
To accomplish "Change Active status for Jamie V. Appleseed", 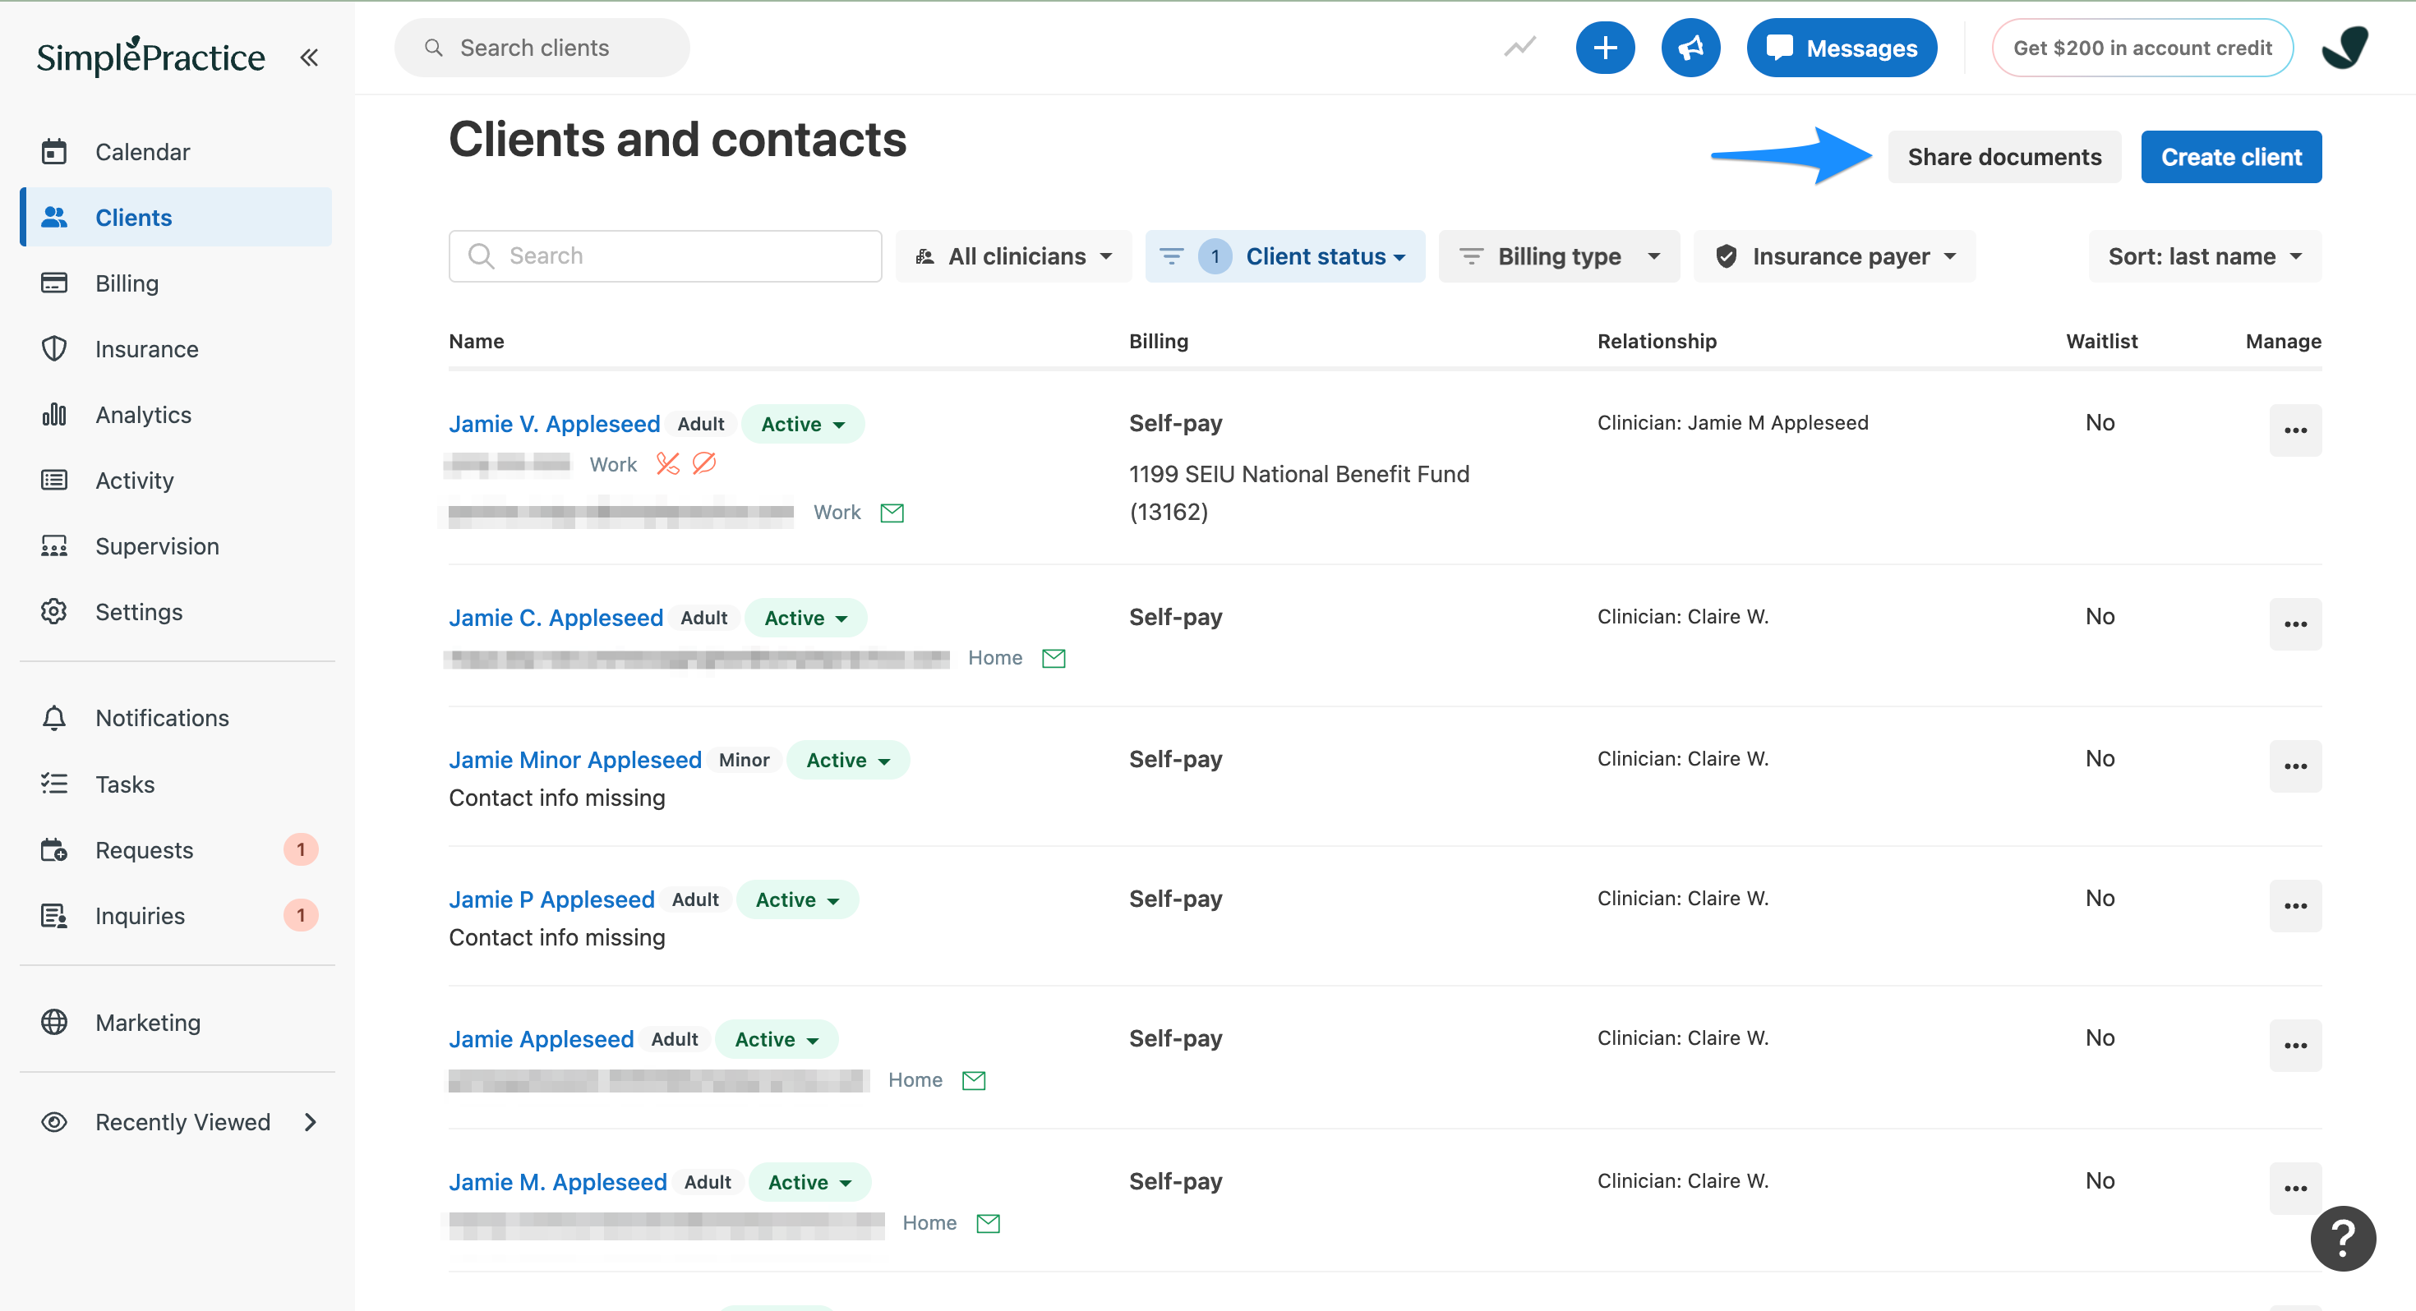I will point(803,424).
